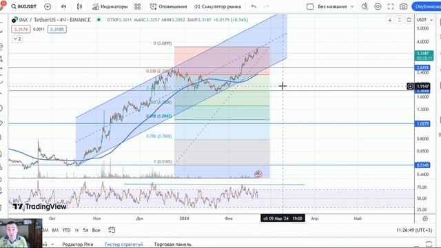Click the pane move down arrow
441x248 pixels.
pos(390,20)
